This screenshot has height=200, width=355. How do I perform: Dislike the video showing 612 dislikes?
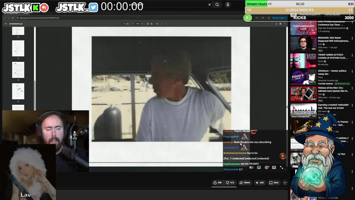230,182
